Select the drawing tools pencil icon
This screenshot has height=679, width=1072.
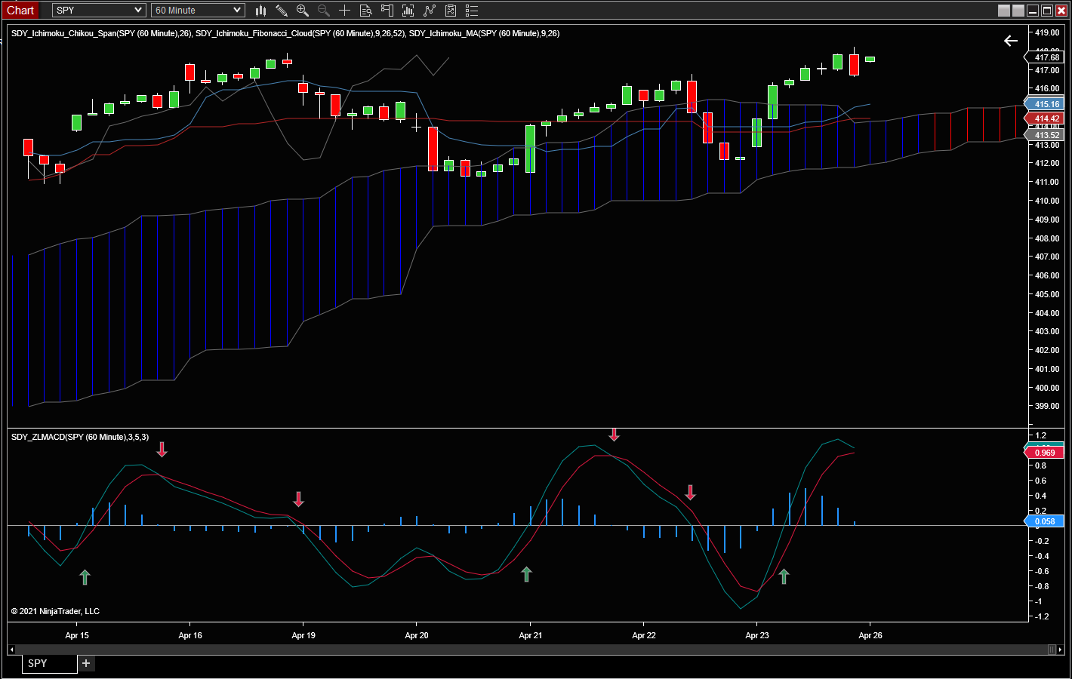click(282, 11)
